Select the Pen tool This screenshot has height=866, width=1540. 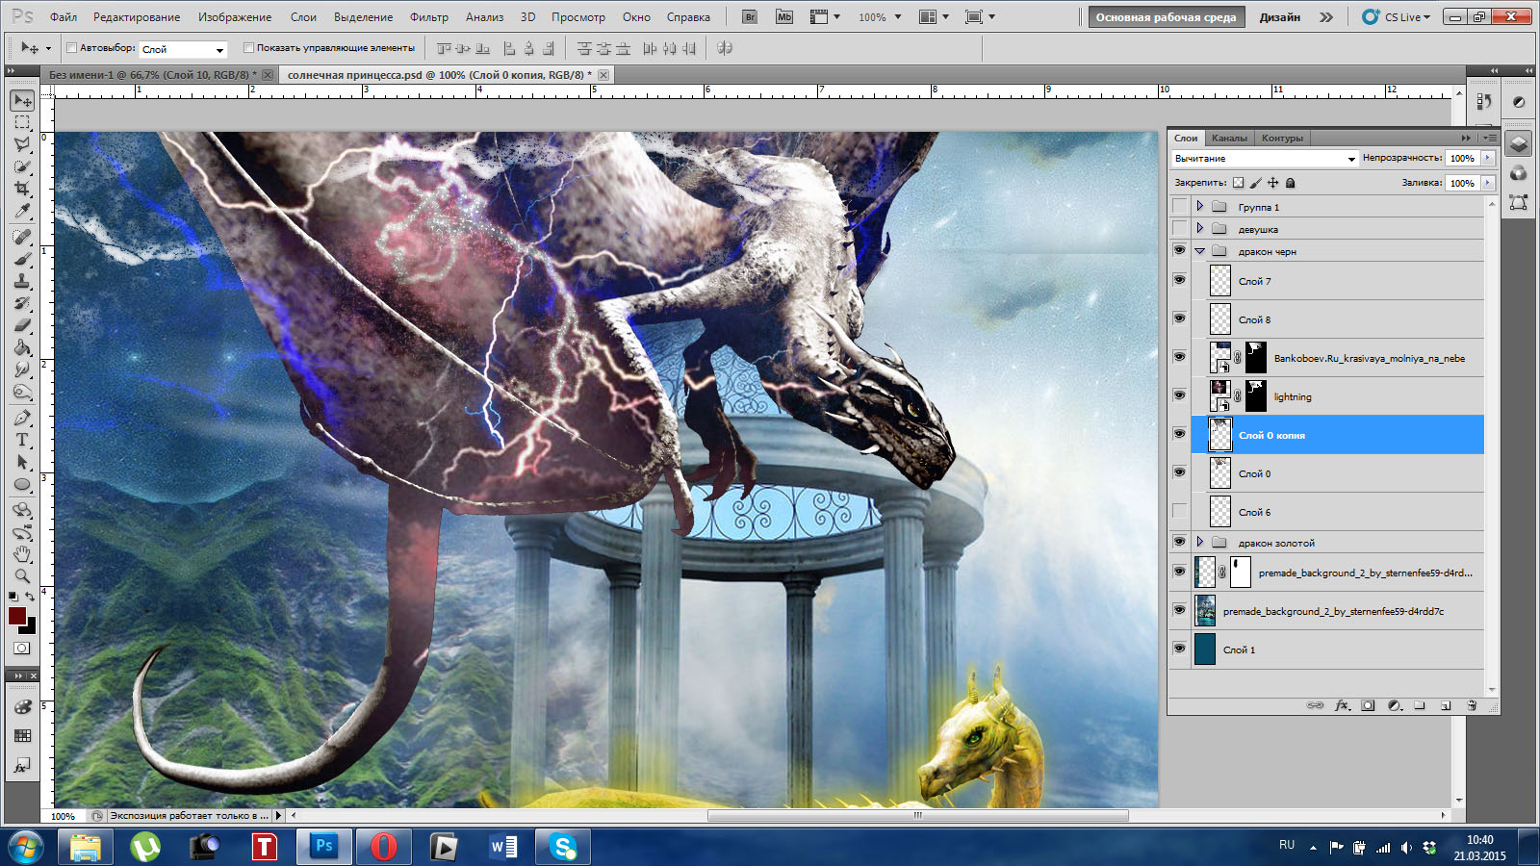click(x=22, y=418)
